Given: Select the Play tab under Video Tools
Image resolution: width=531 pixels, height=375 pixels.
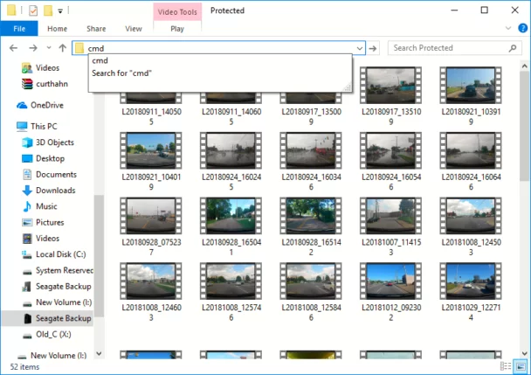Looking at the screenshot, I should (x=177, y=29).
